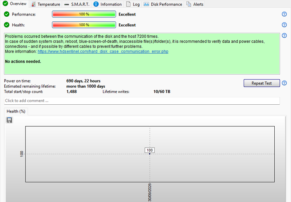This screenshot has height=202, width=291.
Task: Click the Performance 100% bar
Action: coord(84,14)
